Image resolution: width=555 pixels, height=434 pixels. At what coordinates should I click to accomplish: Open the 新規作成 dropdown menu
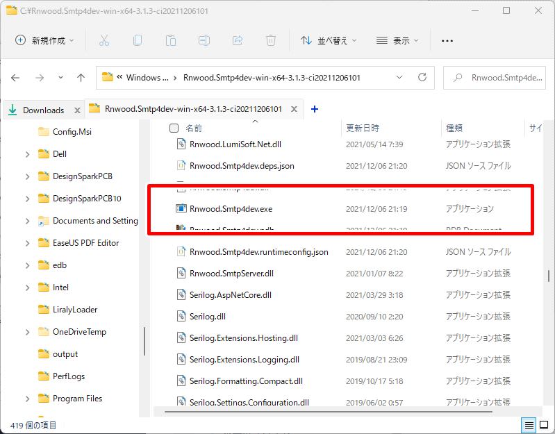tap(45, 40)
